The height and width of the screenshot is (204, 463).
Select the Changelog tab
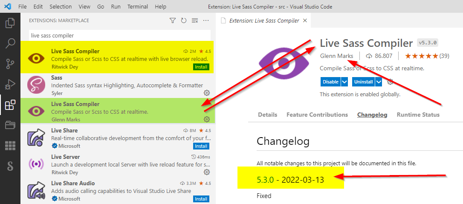pos(372,115)
